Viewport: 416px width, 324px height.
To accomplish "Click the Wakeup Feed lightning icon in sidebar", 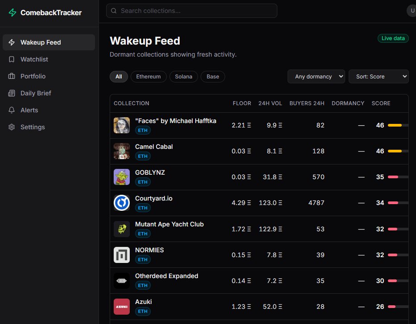I will [x=12, y=42].
